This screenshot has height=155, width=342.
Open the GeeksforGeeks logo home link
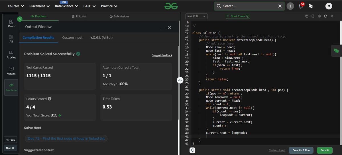tap(171, 6)
